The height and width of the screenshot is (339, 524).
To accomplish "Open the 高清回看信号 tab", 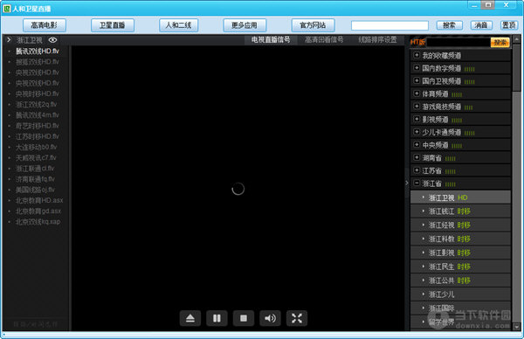I will coord(324,40).
